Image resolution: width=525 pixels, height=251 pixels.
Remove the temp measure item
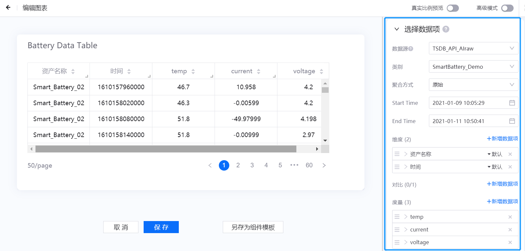tap(510, 217)
